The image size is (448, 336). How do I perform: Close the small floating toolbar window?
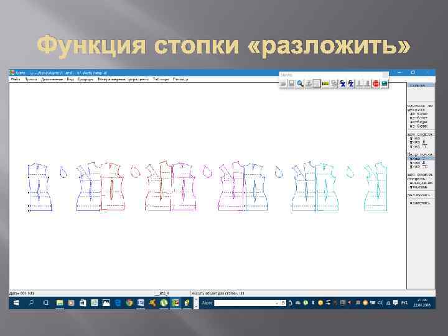pos(385,75)
